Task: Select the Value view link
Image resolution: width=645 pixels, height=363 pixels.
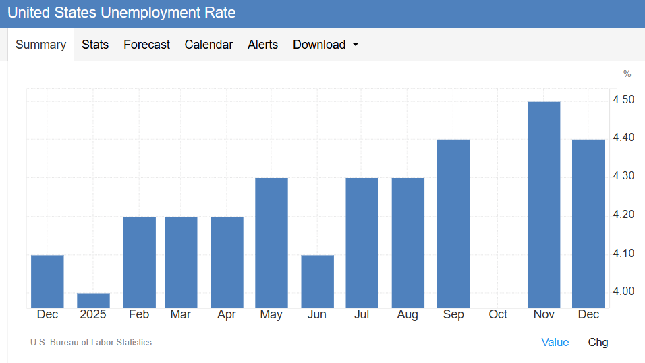Action: coord(555,343)
